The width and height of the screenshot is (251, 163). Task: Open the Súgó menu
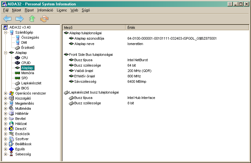pyautogui.click(x=86, y=10)
